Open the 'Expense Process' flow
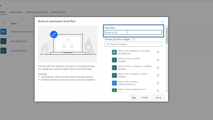Image resolution: width=213 pixels, height=120 pixels. coord(19,51)
